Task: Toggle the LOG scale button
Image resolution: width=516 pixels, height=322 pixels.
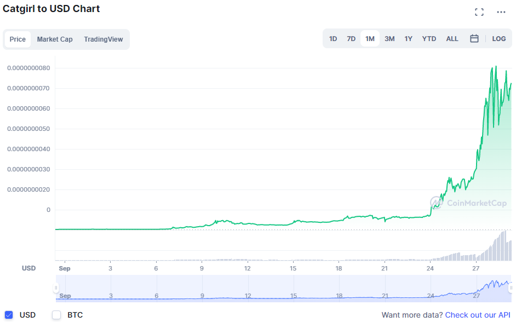Action: tap(498, 39)
